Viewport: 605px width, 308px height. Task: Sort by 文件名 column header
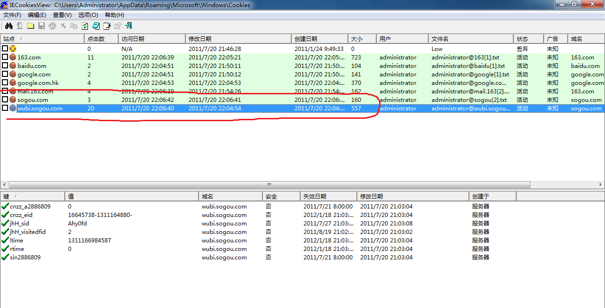[471, 39]
